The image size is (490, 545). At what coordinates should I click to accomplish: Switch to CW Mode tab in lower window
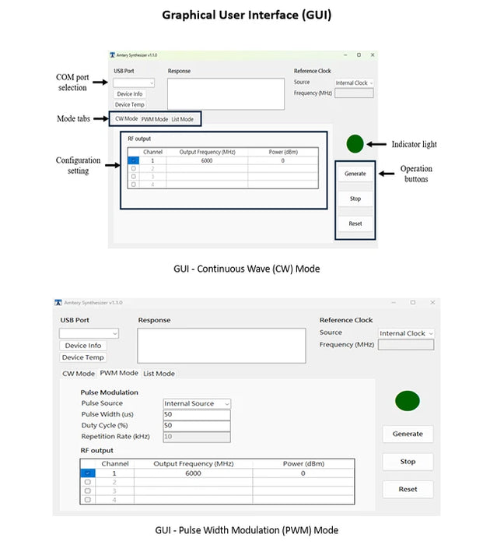79,374
